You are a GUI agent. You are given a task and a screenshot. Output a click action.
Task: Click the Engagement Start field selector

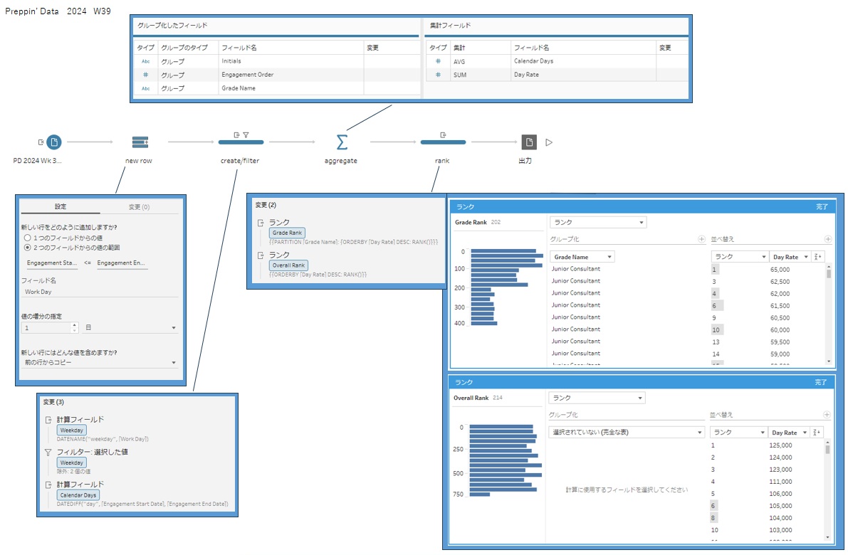(x=52, y=263)
